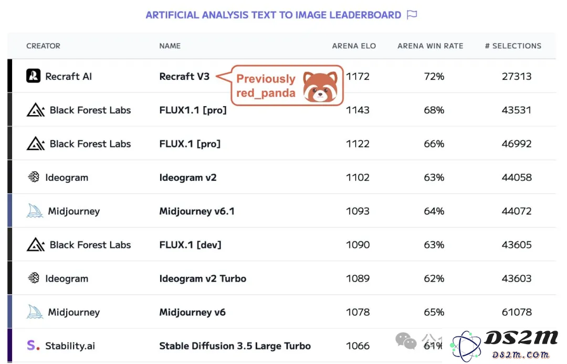This screenshot has height=364, width=567.
Task: Sort by the # SELECTIONS column header
Action: click(513, 46)
